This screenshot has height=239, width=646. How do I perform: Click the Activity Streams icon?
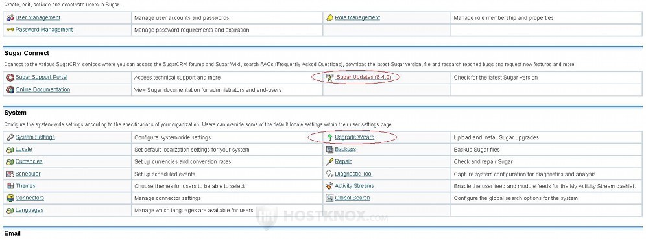pyautogui.click(x=329, y=186)
